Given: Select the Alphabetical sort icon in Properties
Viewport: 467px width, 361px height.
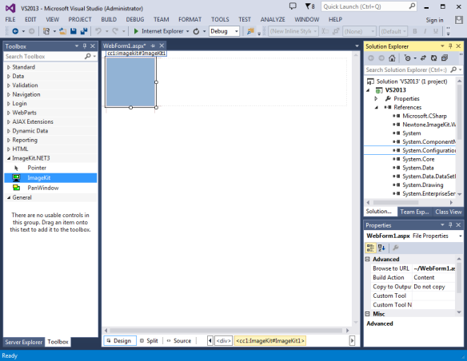Looking at the screenshot, I should (x=381, y=248).
